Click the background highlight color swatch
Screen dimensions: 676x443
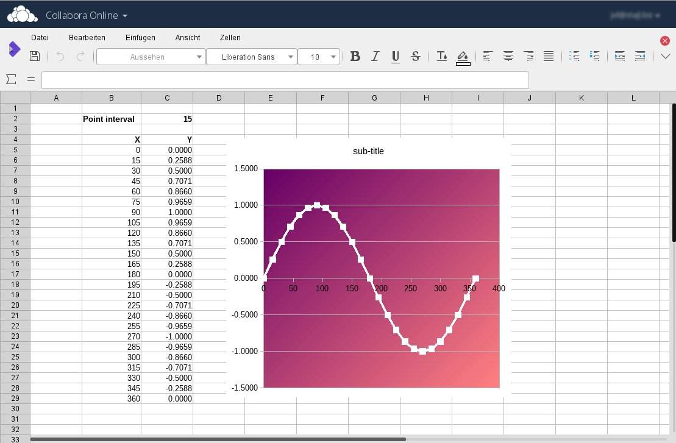click(463, 57)
